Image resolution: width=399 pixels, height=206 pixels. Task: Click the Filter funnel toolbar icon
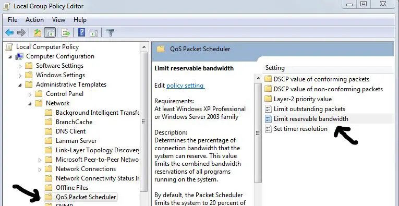110,32
